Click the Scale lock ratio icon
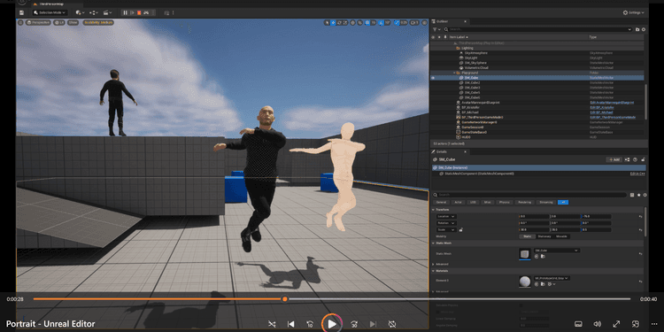Screen dimensions: 664x332 460,229
